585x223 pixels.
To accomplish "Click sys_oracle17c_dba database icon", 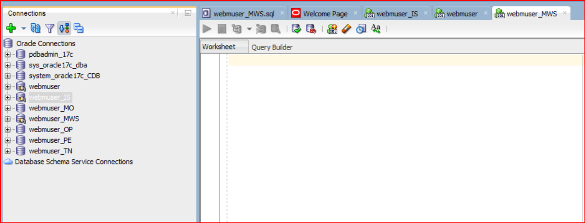I will 21,65.
